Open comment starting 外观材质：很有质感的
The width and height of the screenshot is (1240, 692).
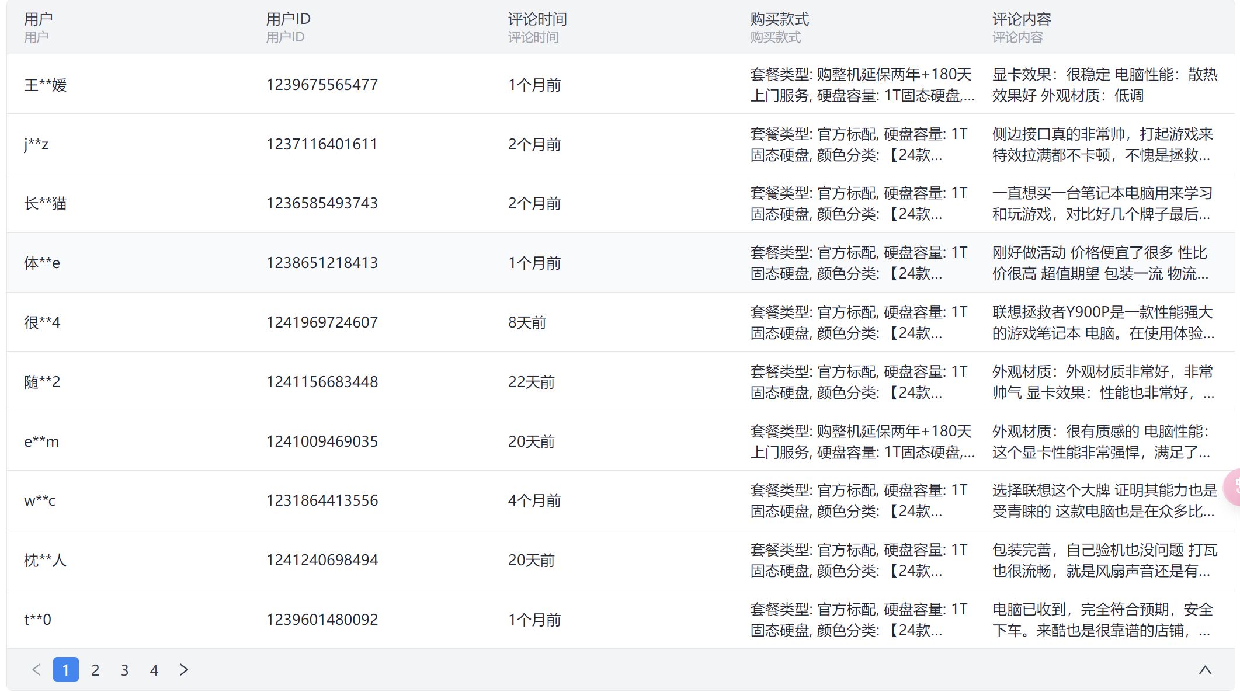tap(1102, 441)
